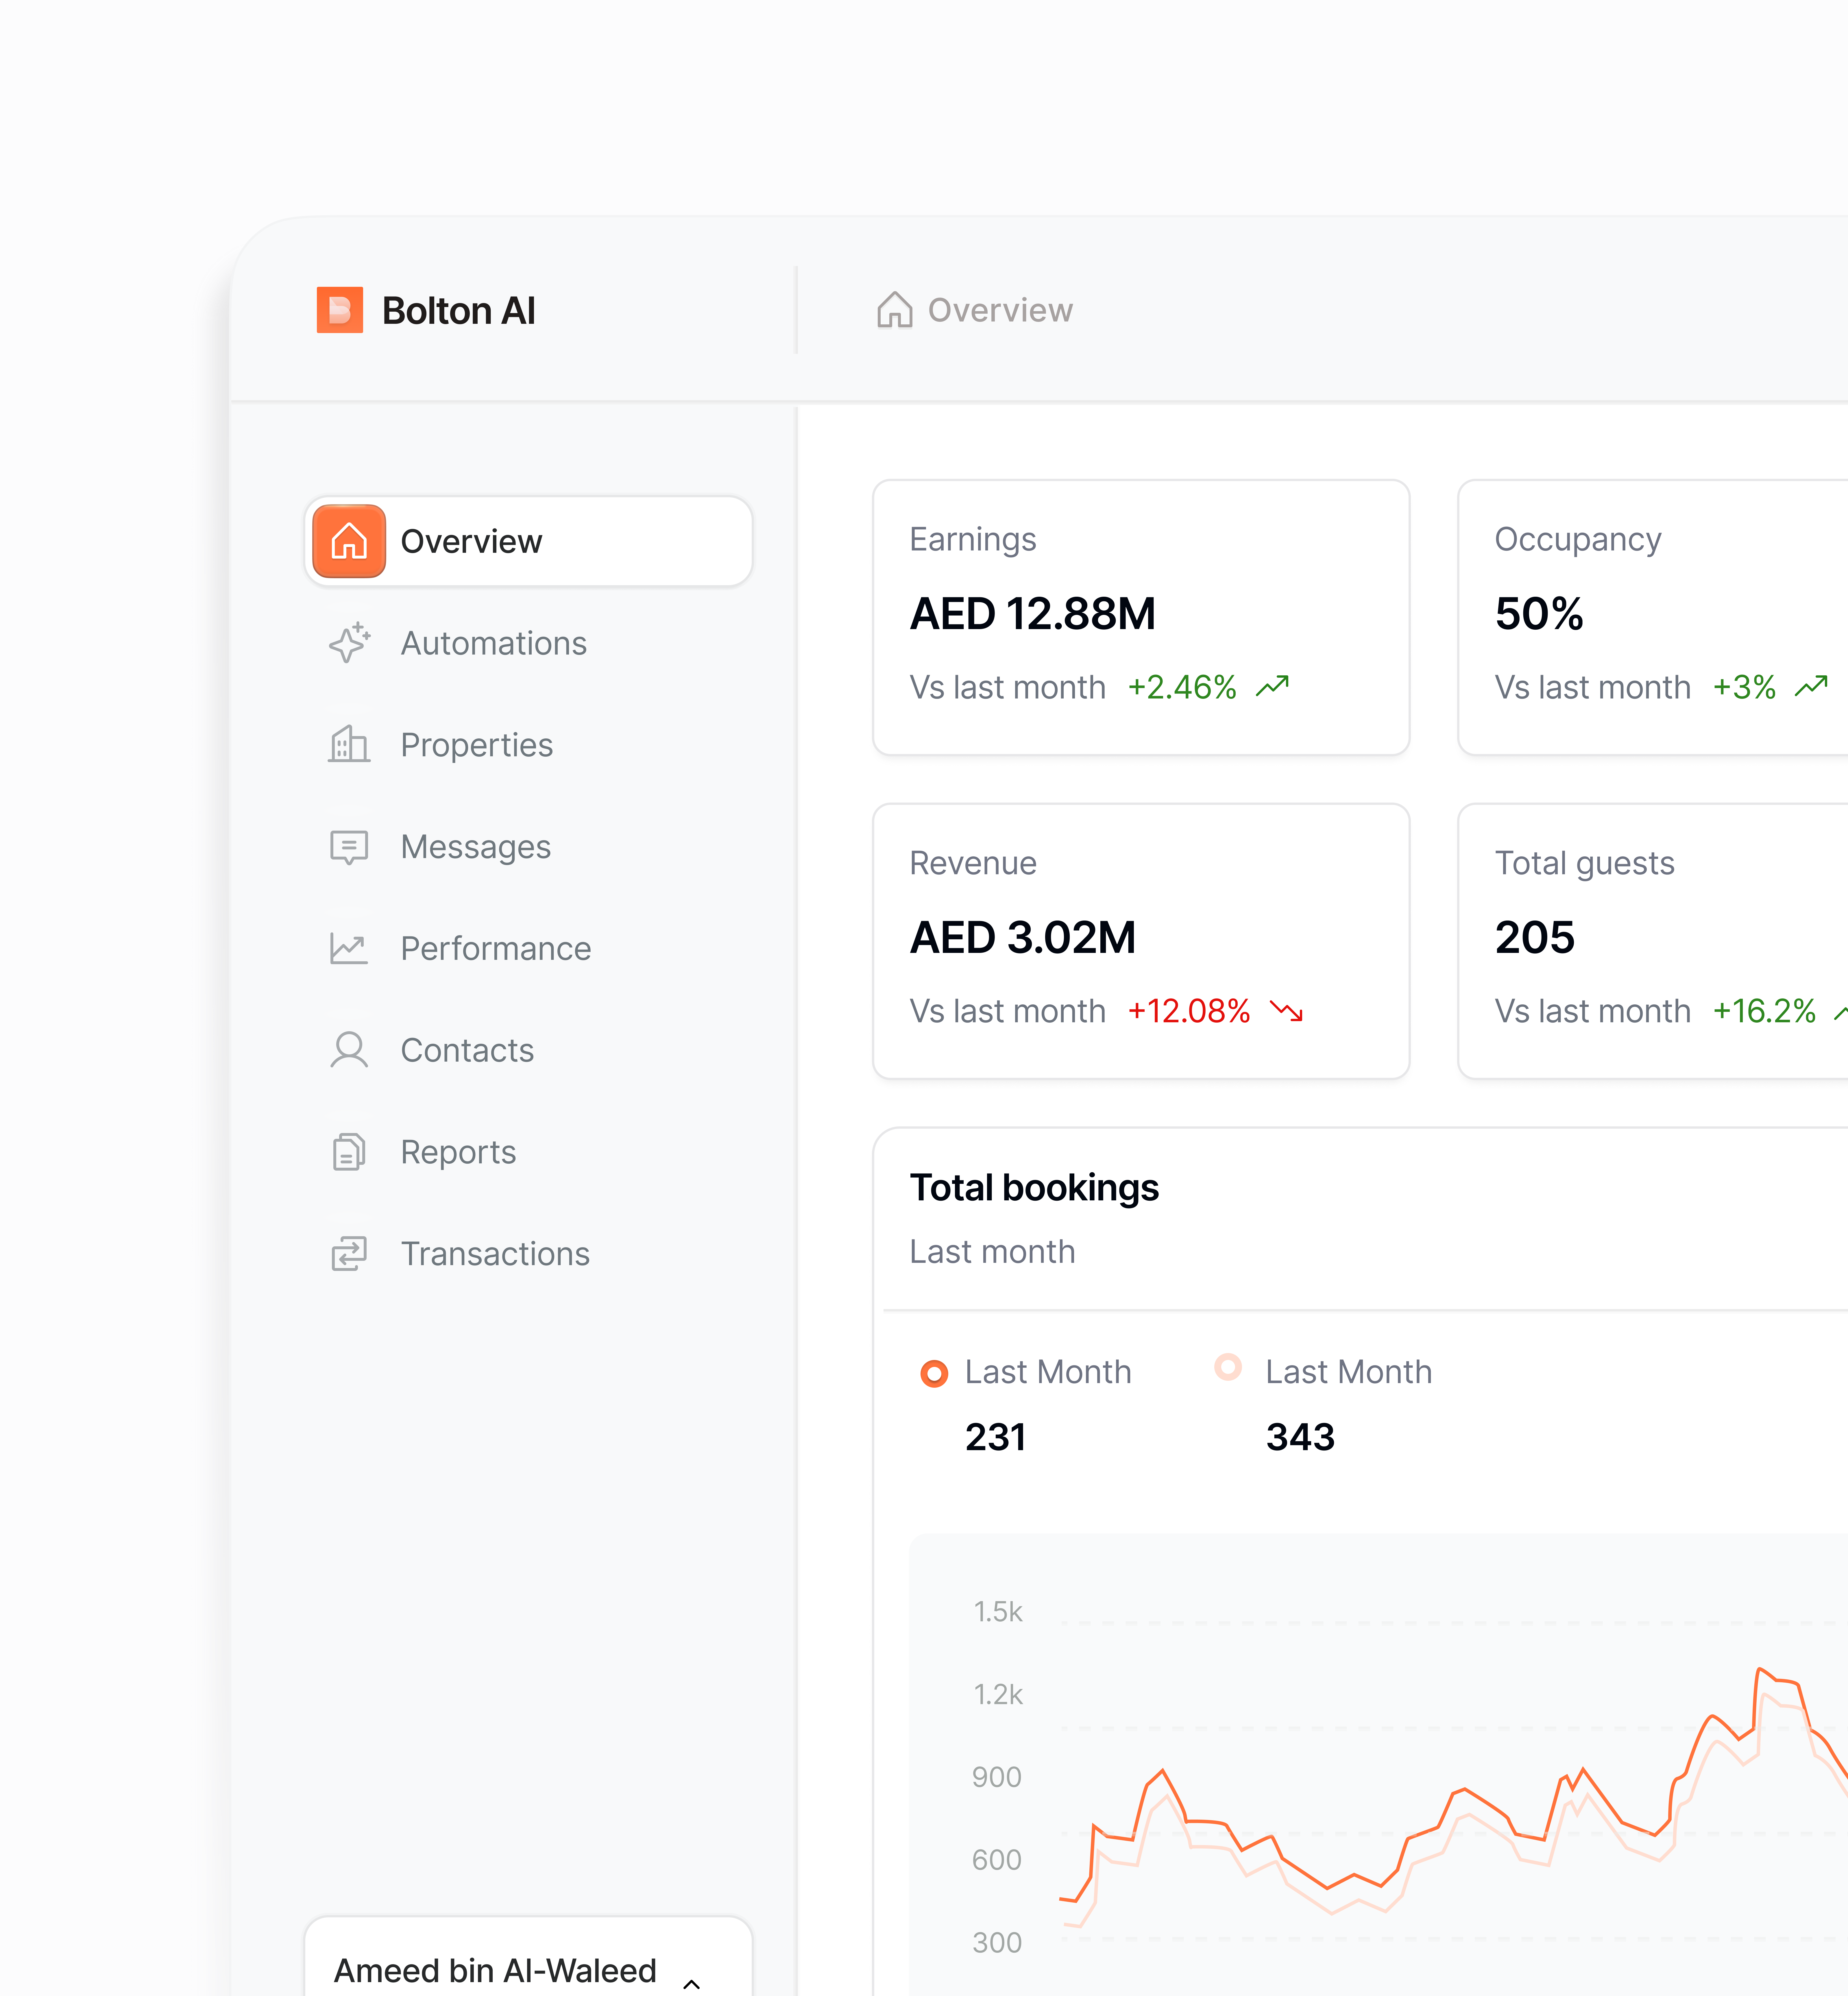
Task: Open Reports using the document icon
Action: [x=348, y=1152]
